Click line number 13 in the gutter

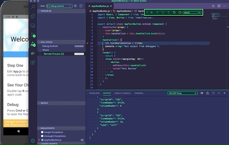(92, 53)
